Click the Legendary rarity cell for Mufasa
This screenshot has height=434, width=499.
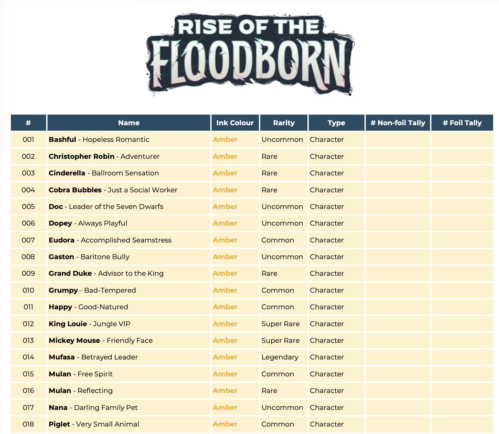284,357
